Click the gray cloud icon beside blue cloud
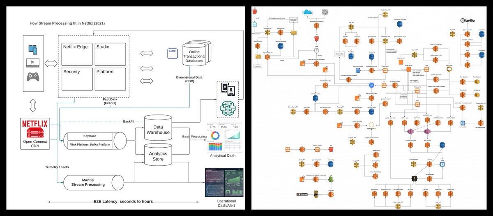Image resolution: width=493 pixels, height=216 pixels. click(325, 12)
